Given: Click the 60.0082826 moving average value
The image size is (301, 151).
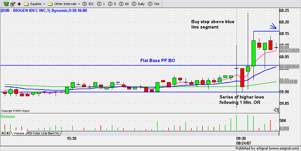Looking at the screenshot, I should [289, 66].
